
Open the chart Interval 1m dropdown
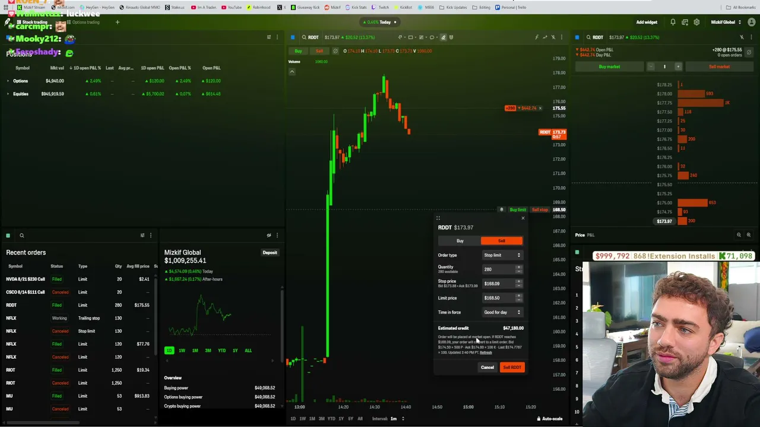(396, 419)
